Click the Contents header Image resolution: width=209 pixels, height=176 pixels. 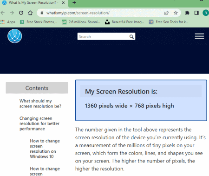point(37,88)
